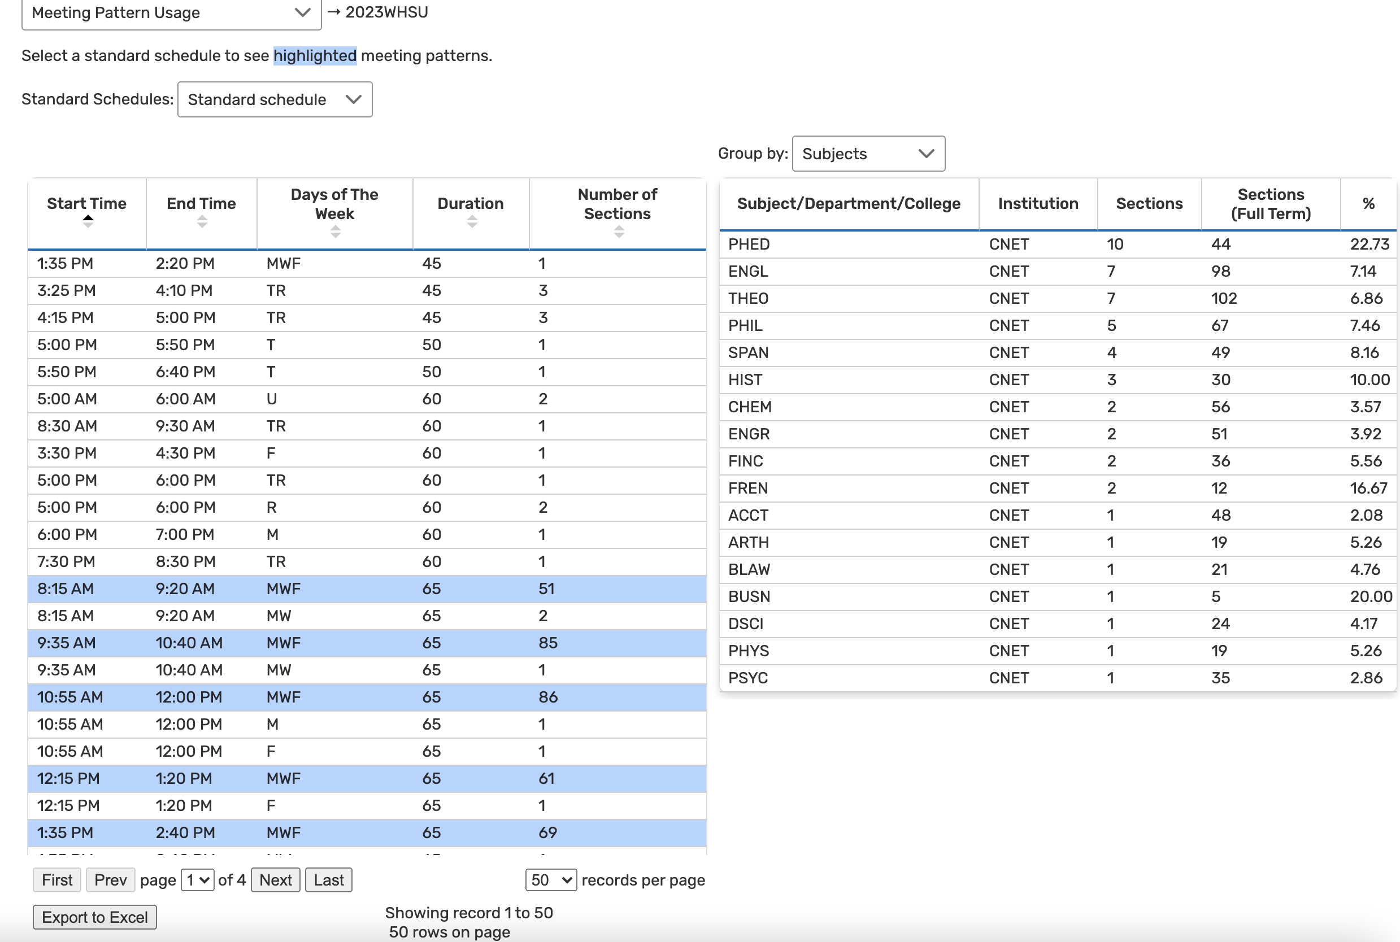This screenshot has width=1400, height=942.
Task: Sort by Number of Sections arrows
Action: (x=618, y=232)
